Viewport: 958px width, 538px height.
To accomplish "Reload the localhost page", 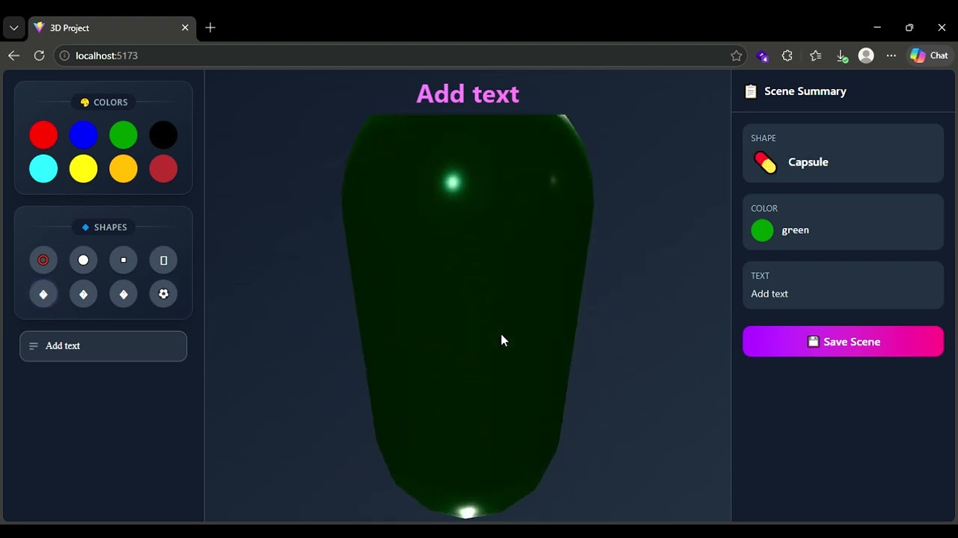I will click(x=39, y=55).
